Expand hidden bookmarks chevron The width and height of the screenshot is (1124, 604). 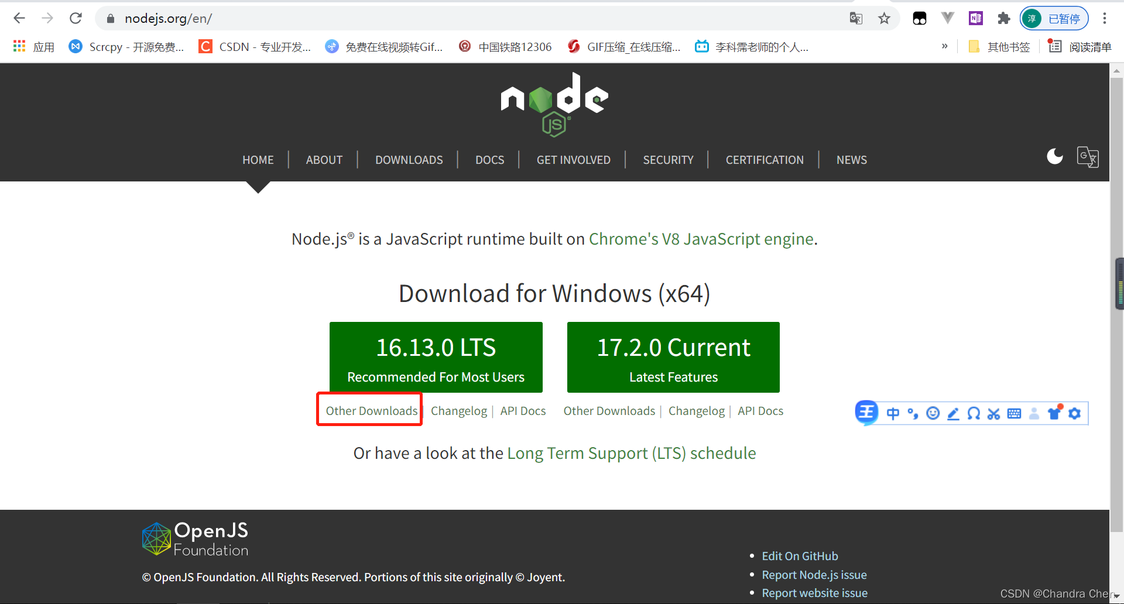coord(944,46)
